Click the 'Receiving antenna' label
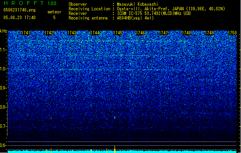The width and height of the screenshot is (241, 153). coord(88,18)
